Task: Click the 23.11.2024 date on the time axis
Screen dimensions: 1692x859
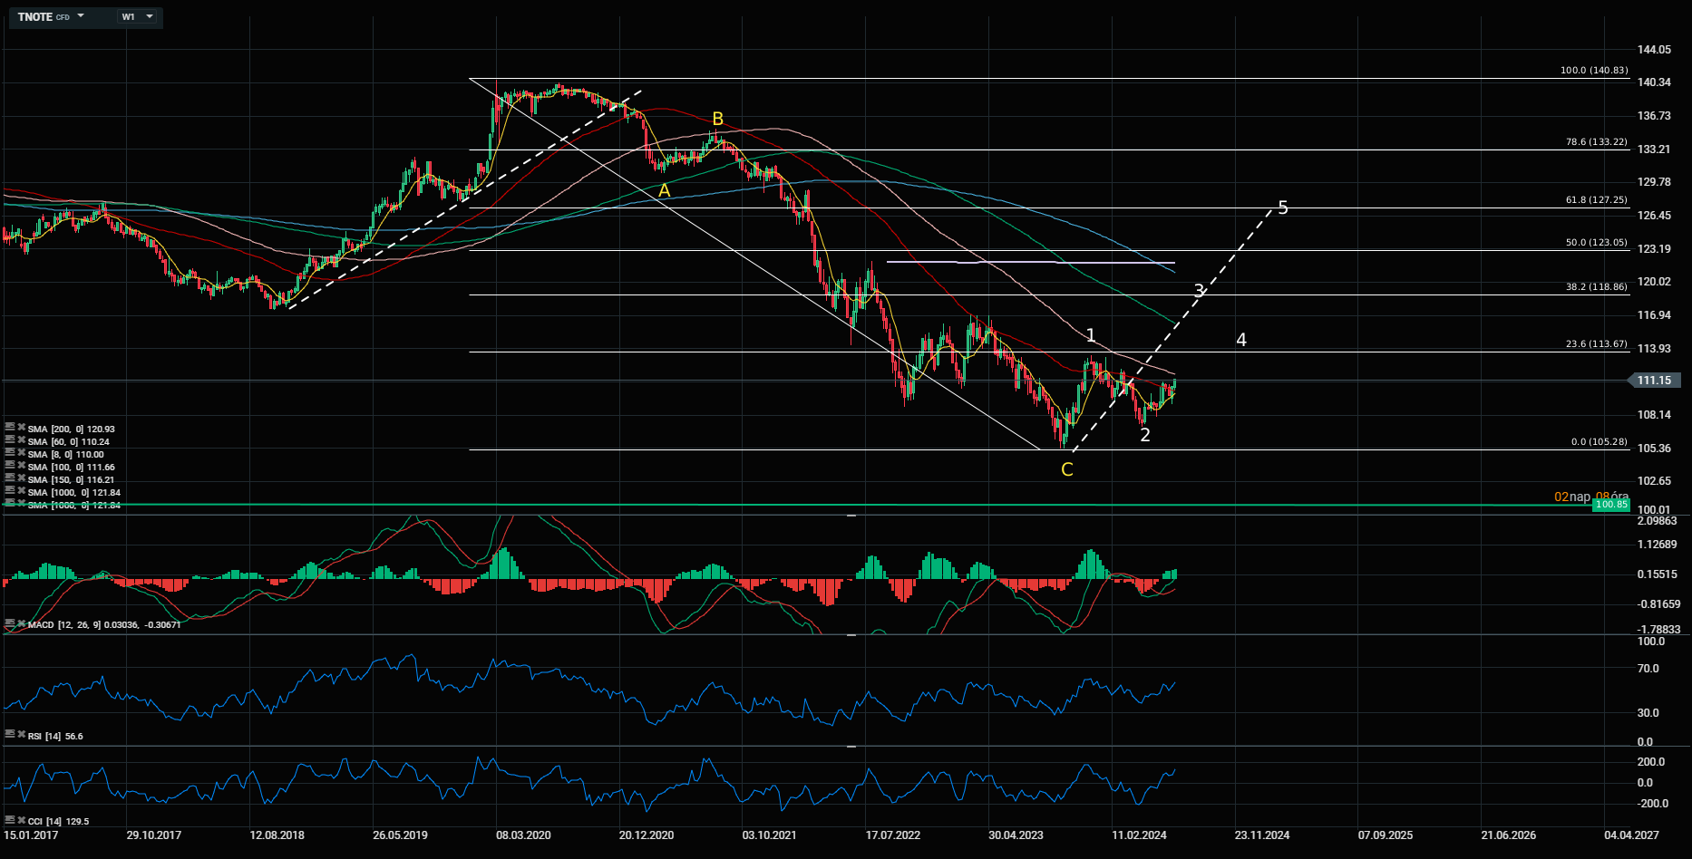Action: coord(1262,835)
